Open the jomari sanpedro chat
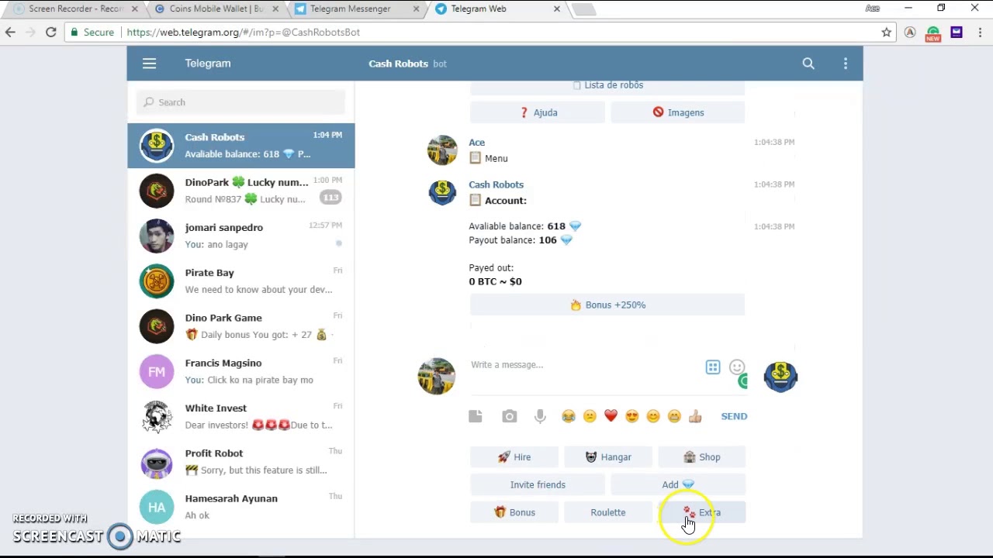 pyautogui.click(x=241, y=236)
